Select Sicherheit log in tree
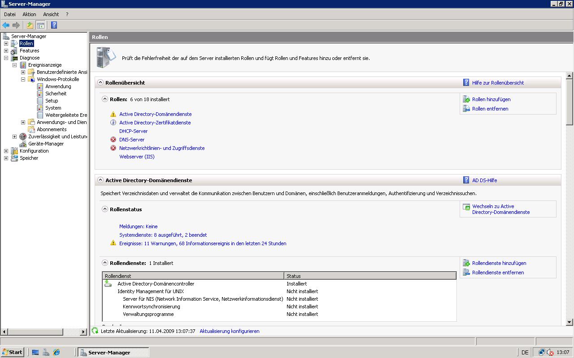 pos(56,94)
